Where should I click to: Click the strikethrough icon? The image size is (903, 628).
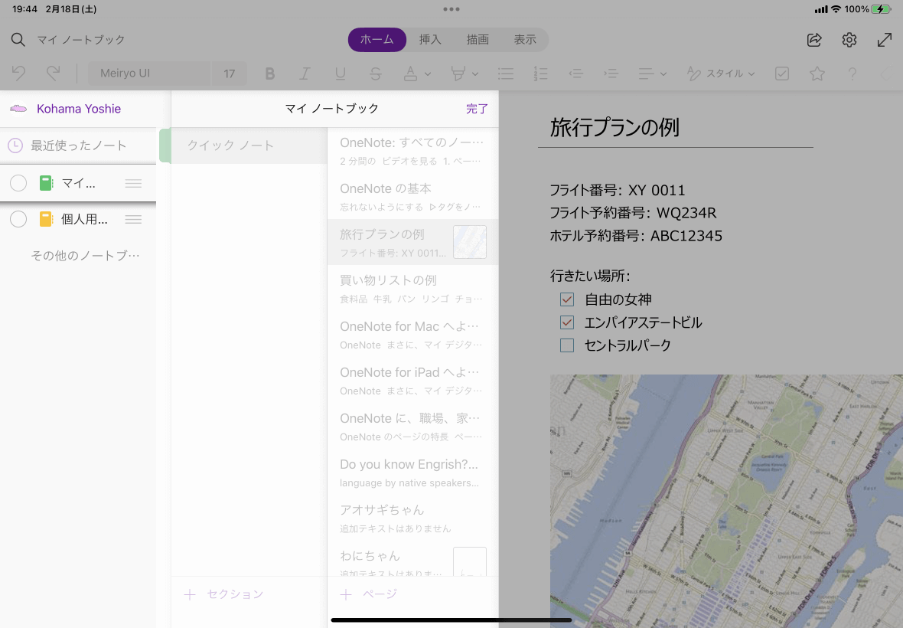pyautogui.click(x=375, y=74)
